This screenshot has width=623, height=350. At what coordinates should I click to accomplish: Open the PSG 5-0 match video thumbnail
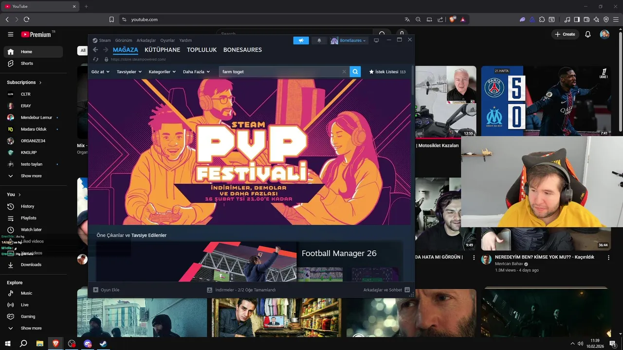(x=546, y=101)
